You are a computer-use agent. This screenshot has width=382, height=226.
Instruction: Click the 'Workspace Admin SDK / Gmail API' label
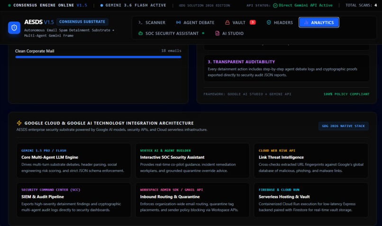tap(172, 190)
